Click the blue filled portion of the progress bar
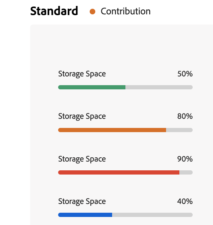The height and width of the screenshot is (225, 213). [x=85, y=215]
